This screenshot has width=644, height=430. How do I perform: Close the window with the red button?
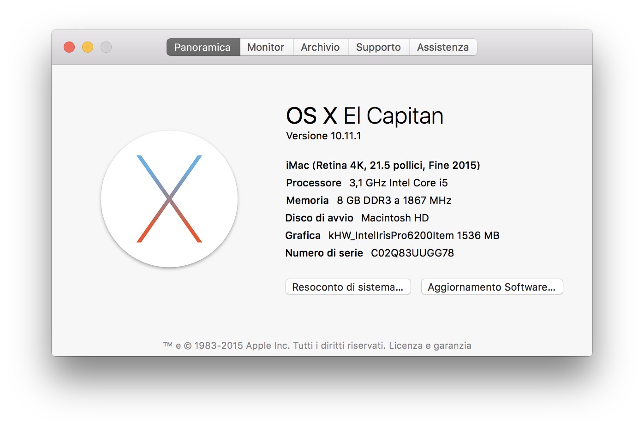(x=69, y=47)
